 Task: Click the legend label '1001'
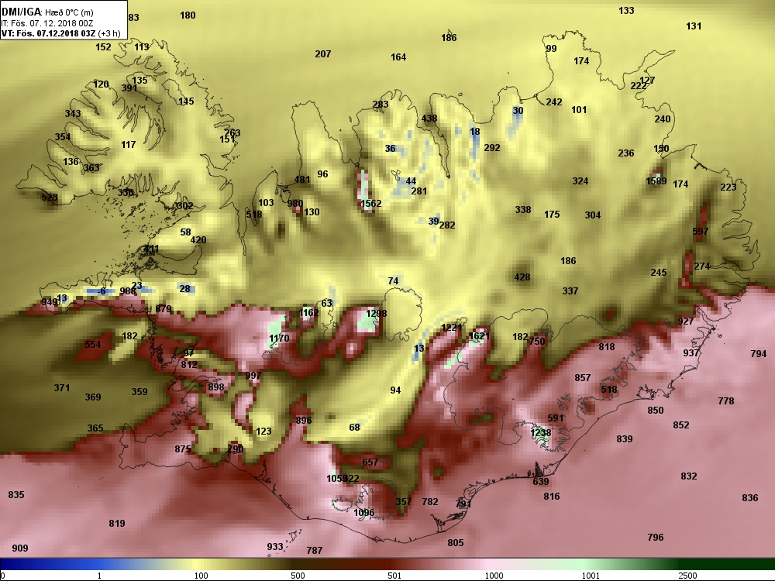591,576
